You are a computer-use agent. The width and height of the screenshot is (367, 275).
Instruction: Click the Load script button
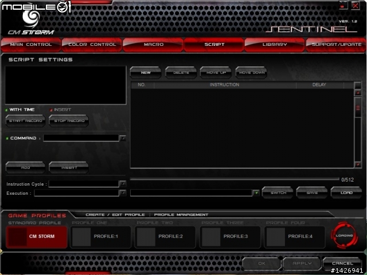point(346,192)
